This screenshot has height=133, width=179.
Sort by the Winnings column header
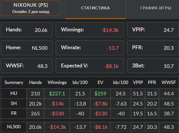[x=57, y=82]
